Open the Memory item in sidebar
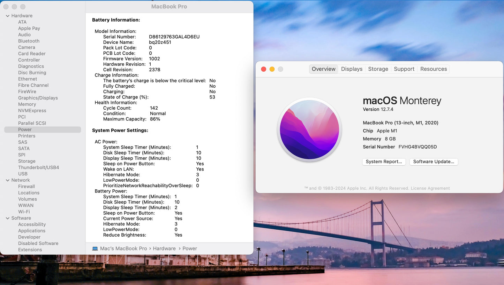Screen dimensions: 504x285 (27, 104)
